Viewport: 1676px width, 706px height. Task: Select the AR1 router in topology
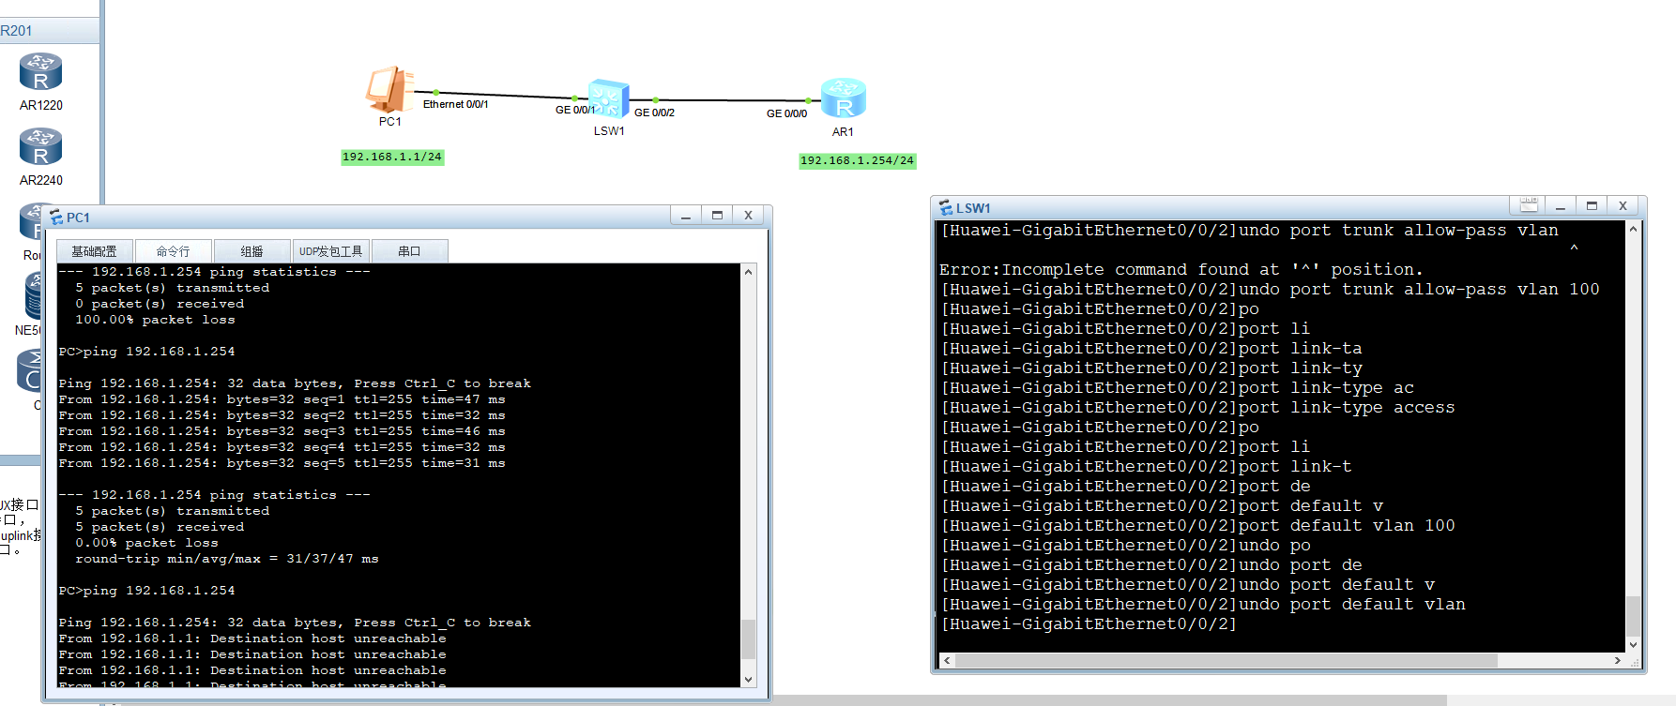coord(843,98)
